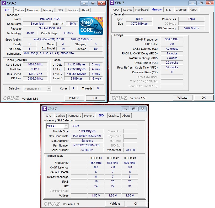
Task: Click the 'Samsung' manufacturer value
Action: (x=87, y=140)
